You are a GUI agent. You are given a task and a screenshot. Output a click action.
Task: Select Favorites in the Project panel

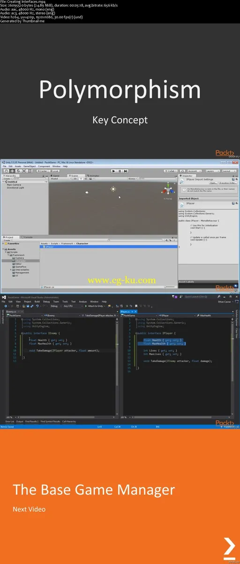(13, 243)
